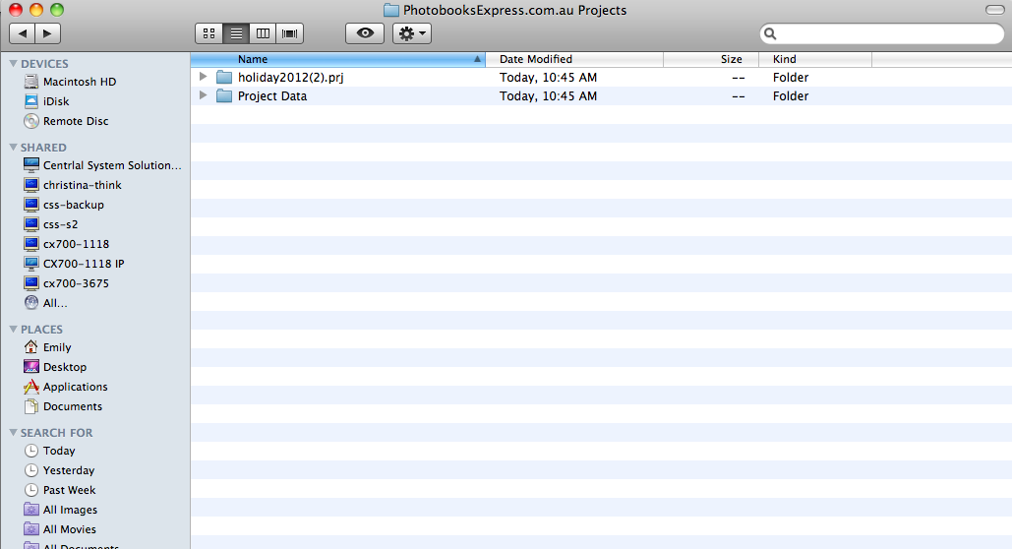Open iDisk in sidebar

click(x=46, y=101)
